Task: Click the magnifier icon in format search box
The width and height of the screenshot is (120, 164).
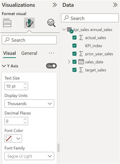Action: coord(7,40)
